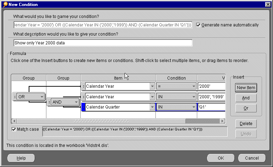The width and height of the screenshot is (273, 167).
Task: Uncheck Generate name automatically
Action: pyautogui.click(x=198, y=25)
